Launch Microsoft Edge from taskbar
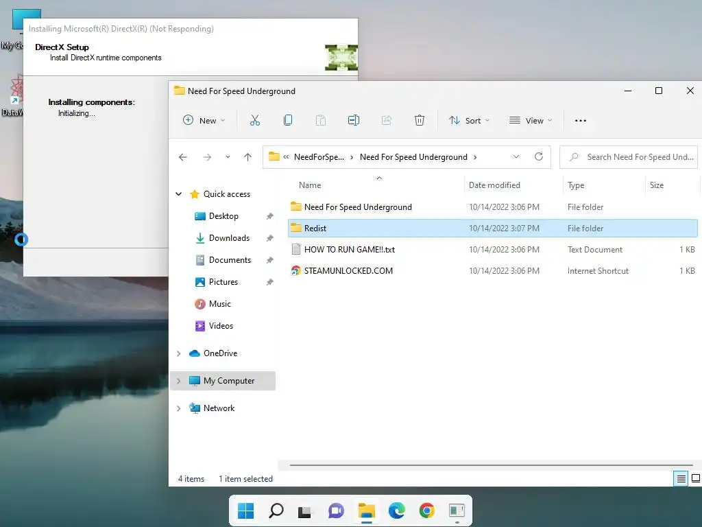Screen dimensions: 702x527 (x=397, y=511)
